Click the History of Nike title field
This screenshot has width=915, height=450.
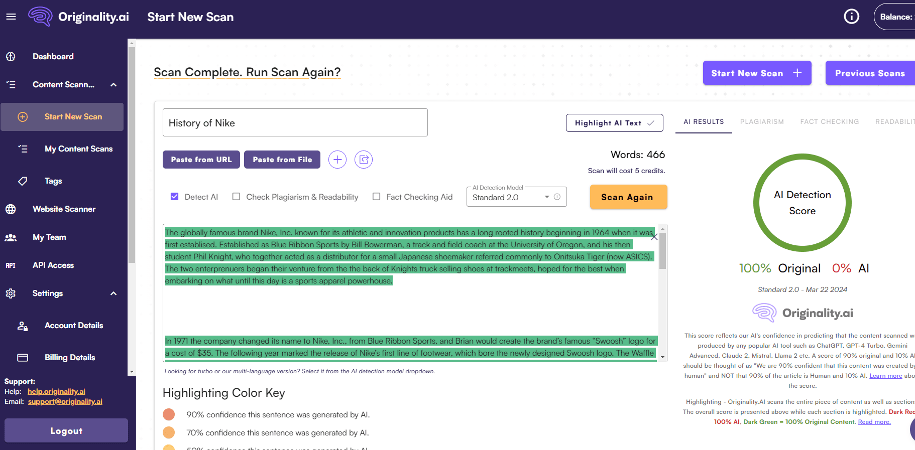click(295, 123)
